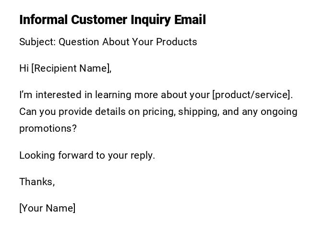Click the word "Question" in the subject line
Image resolution: width=336 pixels, height=238 pixels.
pyautogui.click(x=79, y=42)
